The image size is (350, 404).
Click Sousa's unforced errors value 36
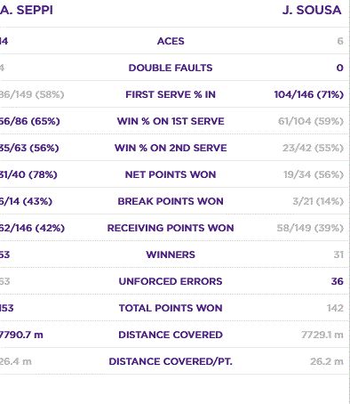point(338,281)
